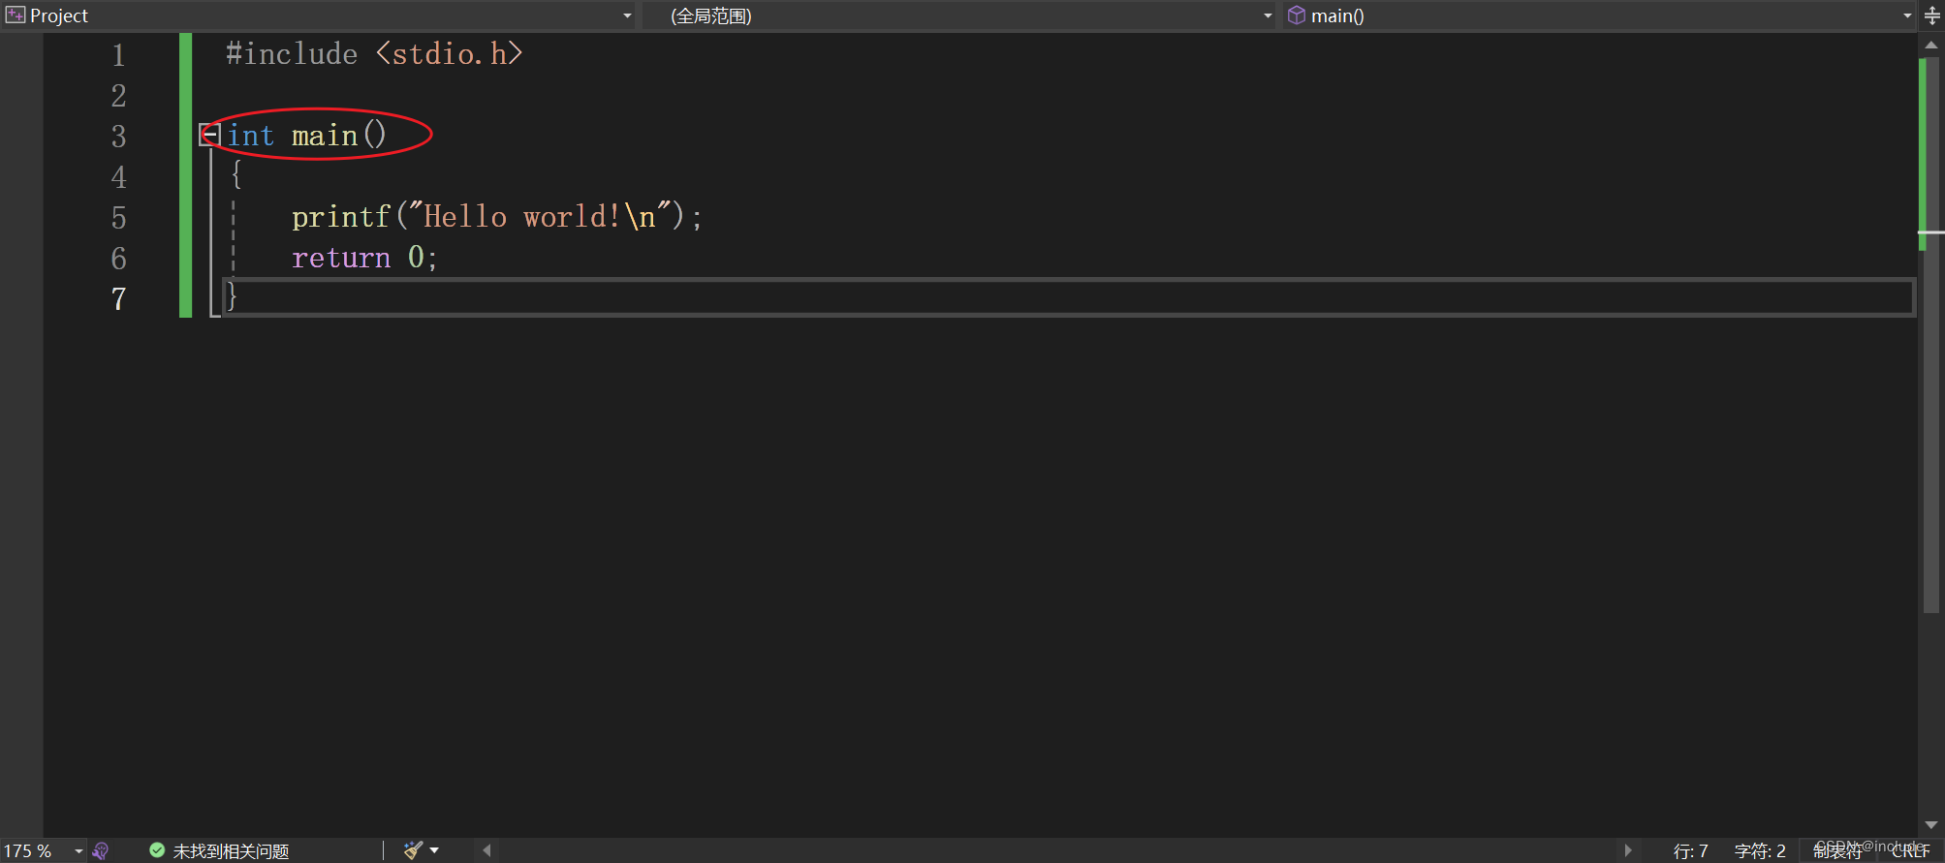The width and height of the screenshot is (1945, 863).
Task: Click the character indicator 字符: 2
Action: [1760, 850]
